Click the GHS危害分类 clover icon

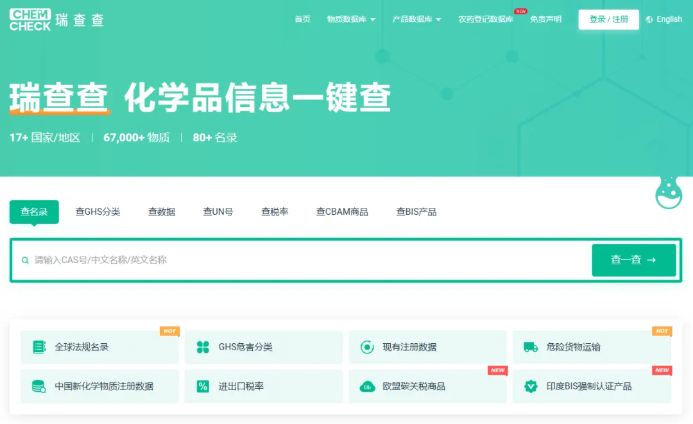click(203, 347)
